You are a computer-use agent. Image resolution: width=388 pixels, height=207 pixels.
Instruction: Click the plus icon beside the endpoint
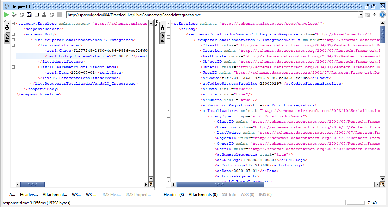[x=375, y=15]
